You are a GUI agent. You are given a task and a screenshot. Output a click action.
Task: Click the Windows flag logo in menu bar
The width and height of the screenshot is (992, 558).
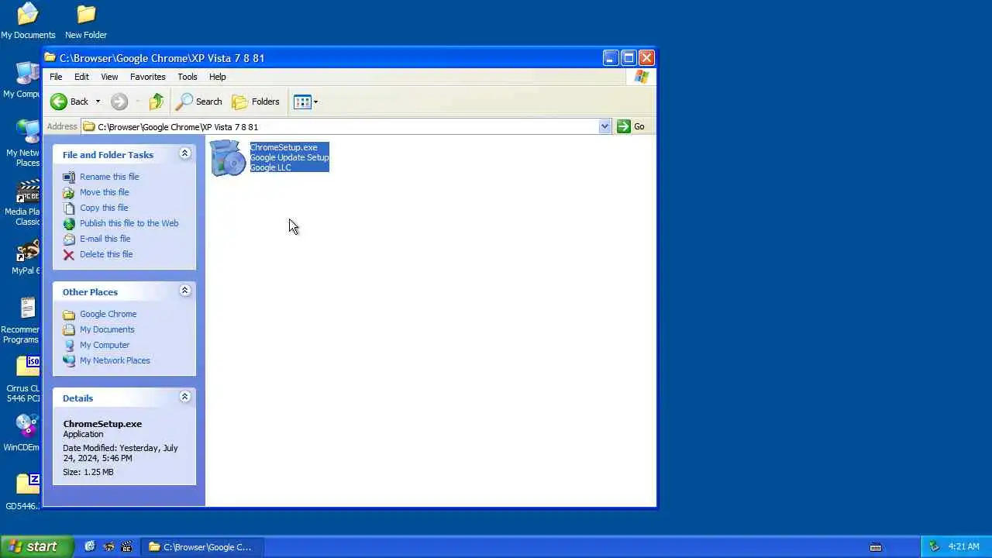[x=642, y=77]
